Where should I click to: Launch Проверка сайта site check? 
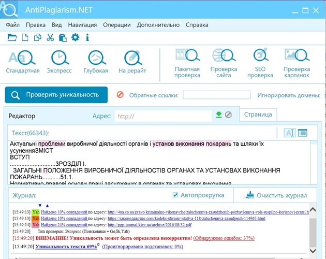click(x=224, y=64)
